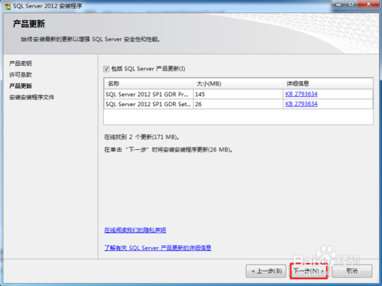Minimize the setup window

pos(338,4)
